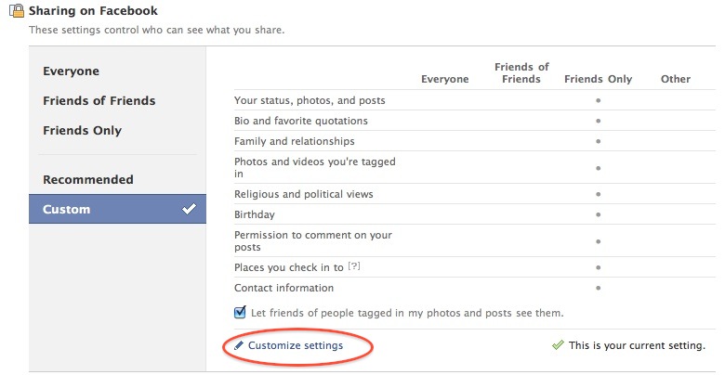Click Permission to comment on your posts label
The width and height of the screenshot is (725, 375).
tap(313, 240)
